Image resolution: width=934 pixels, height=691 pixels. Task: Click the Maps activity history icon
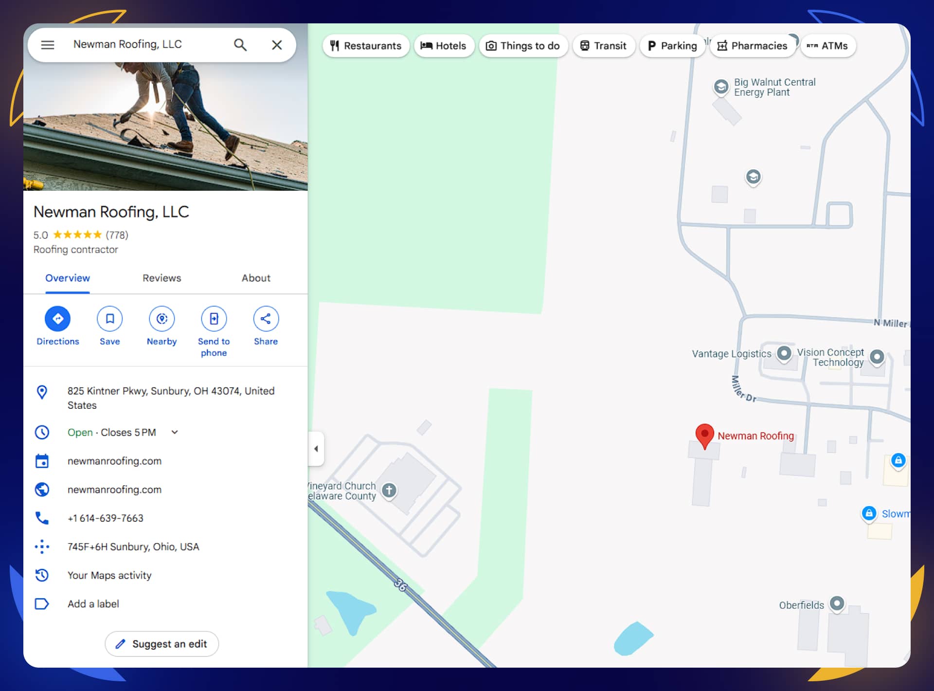coord(42,575)
